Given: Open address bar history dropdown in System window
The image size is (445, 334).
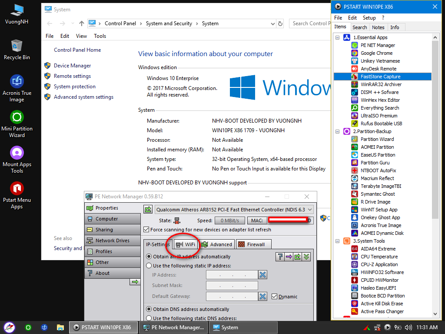Looking at the screenshot, I should pos(273,23).
